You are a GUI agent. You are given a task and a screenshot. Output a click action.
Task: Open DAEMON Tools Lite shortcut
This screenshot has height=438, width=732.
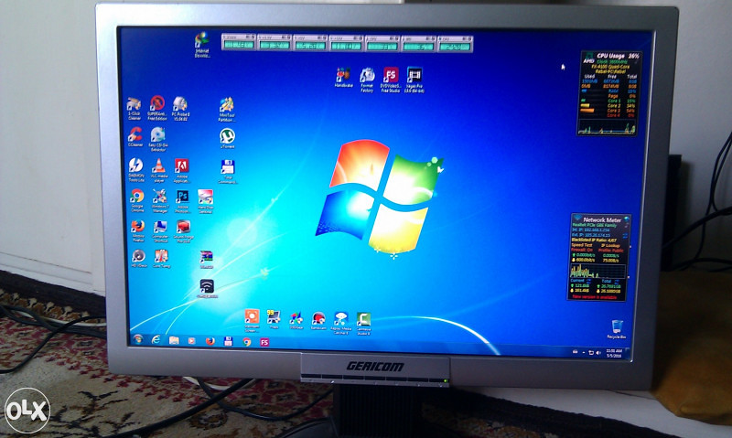[136, 170]
